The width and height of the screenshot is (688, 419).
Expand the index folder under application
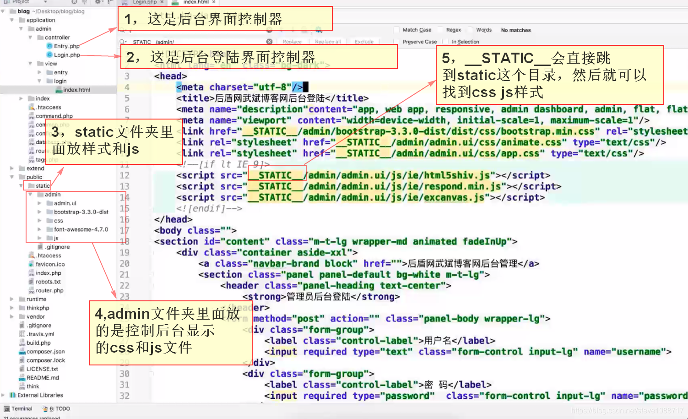(x=21, y=98)
